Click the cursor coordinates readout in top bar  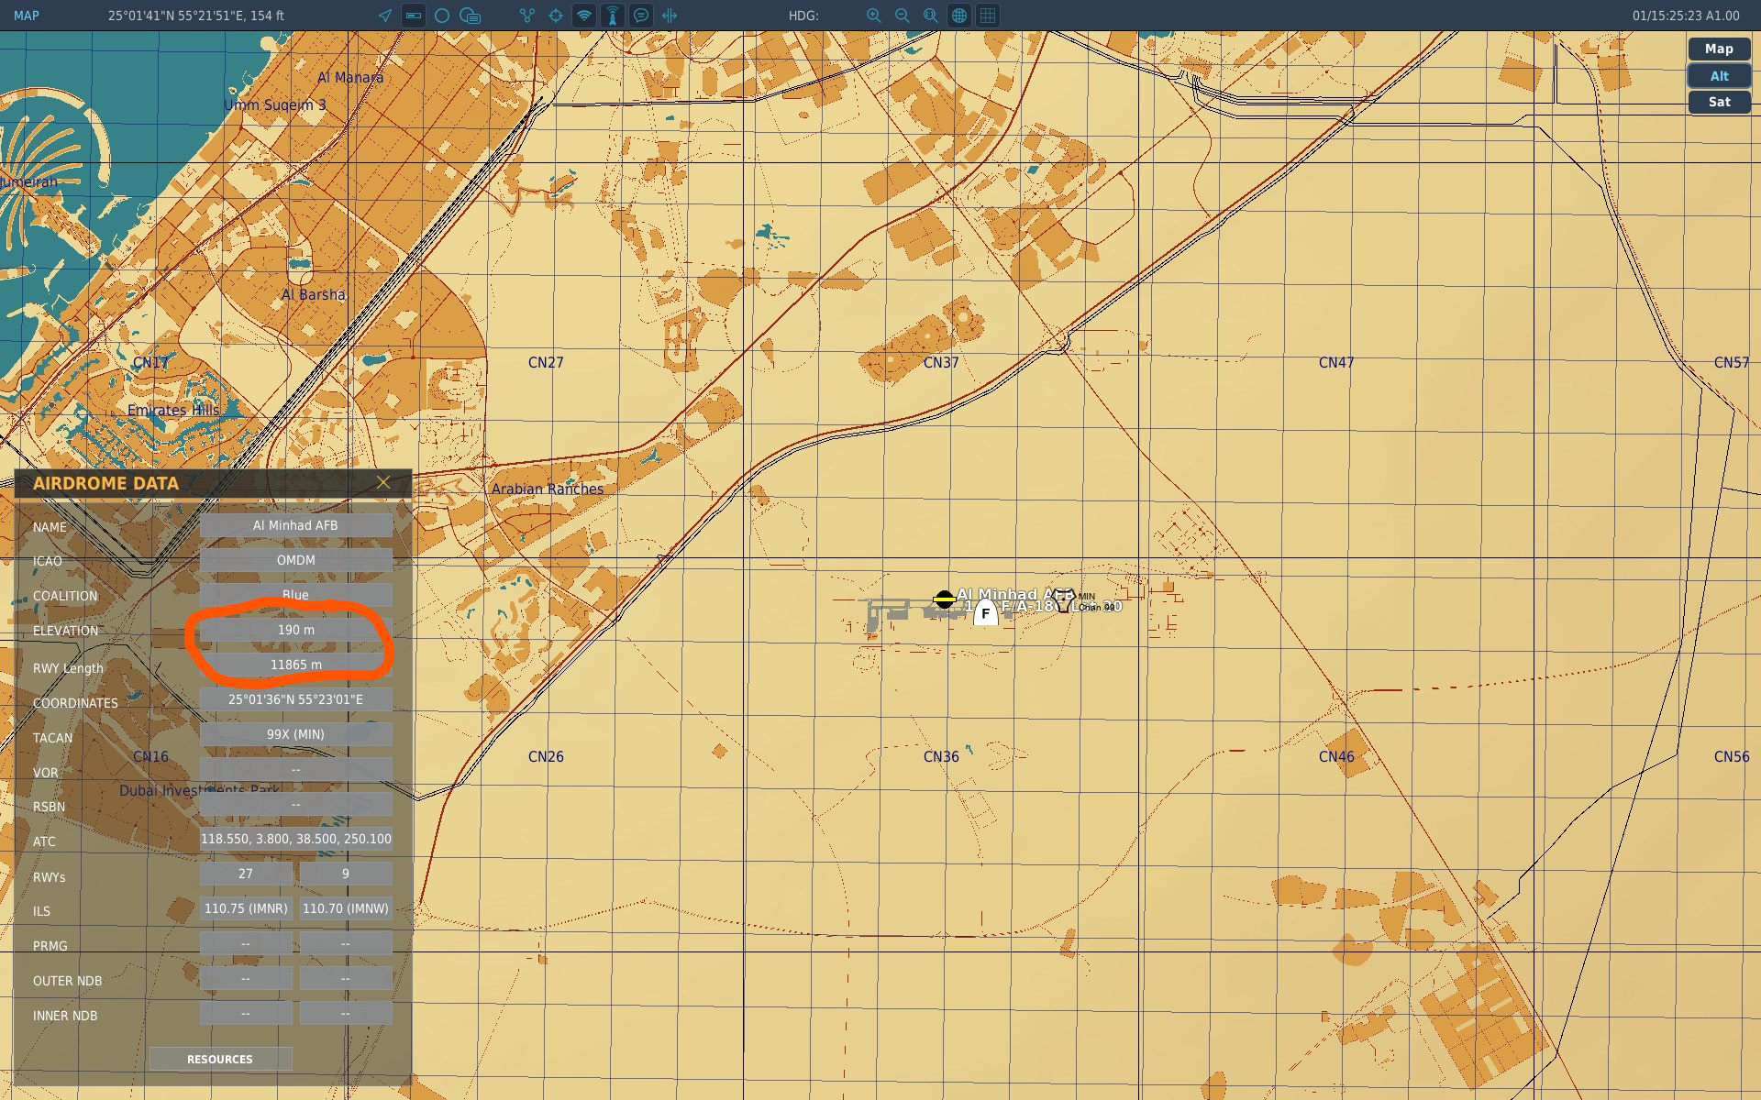(196, 16)
